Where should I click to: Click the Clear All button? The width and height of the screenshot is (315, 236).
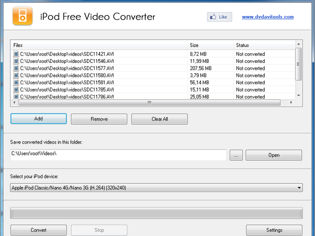[159, 119]
